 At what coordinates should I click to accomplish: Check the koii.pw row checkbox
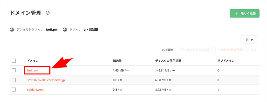14,70
